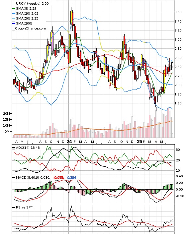Click the 3.60 price axis label

tap(178, 12)
